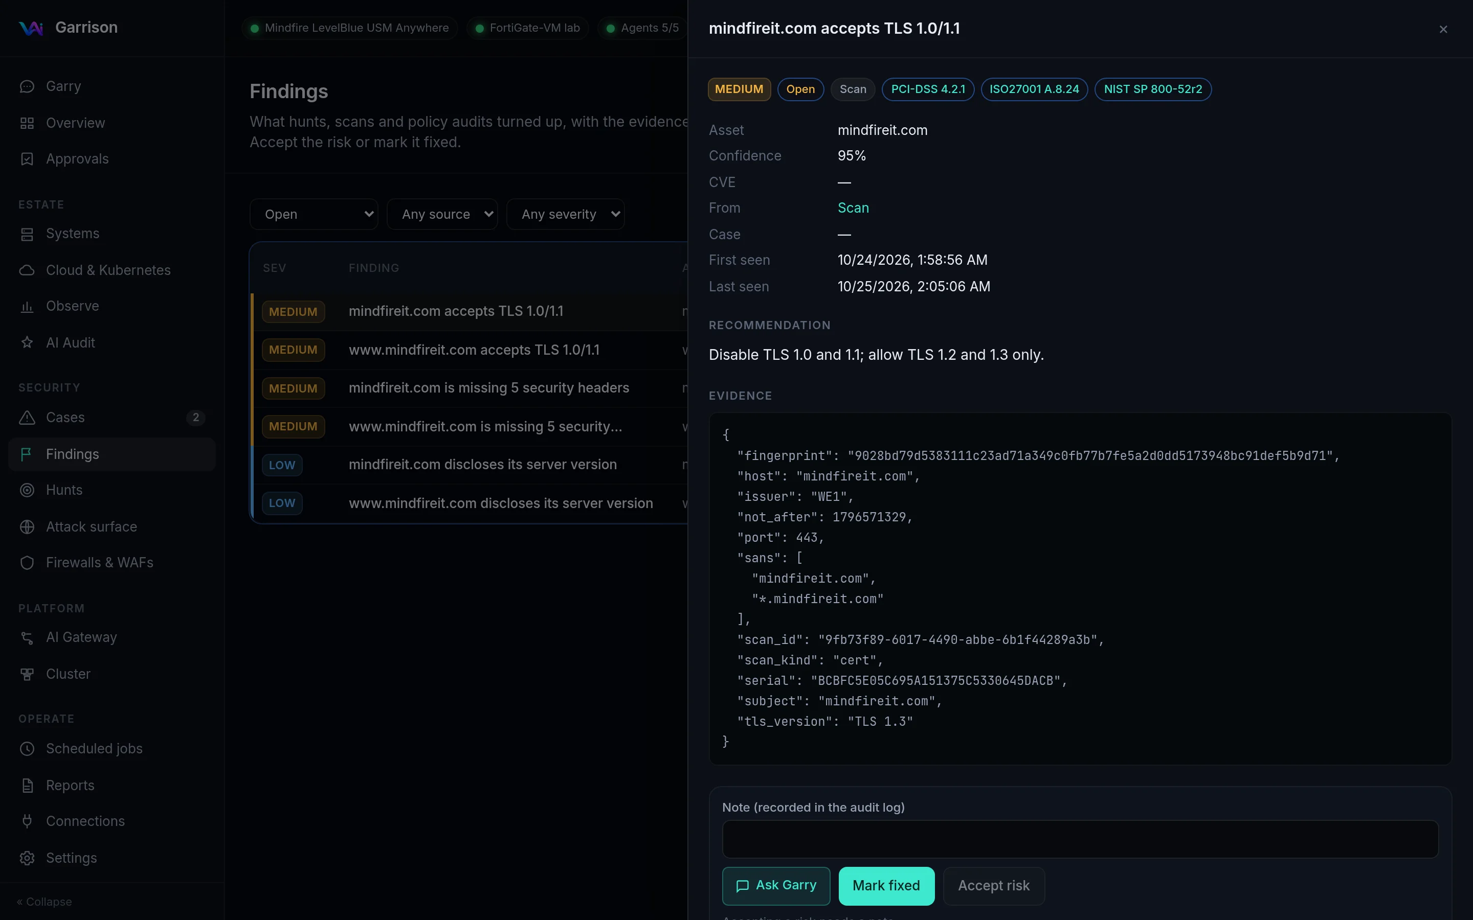The width and height of the screenshot is (1473, 920).
Task: Click the Observe bar chart icon
Action: pyautogui.click(x=27, y=306)
